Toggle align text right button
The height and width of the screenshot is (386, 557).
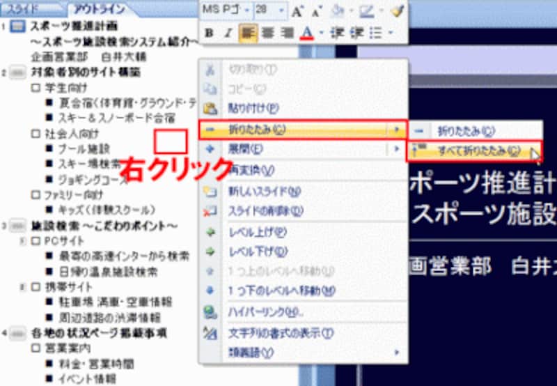[287, 33]
